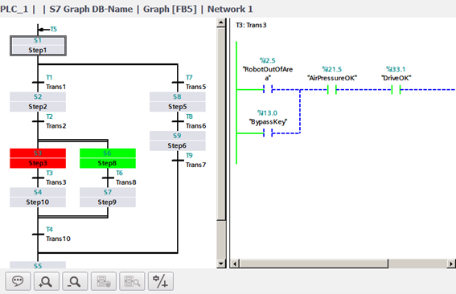This screenshot has width=456, height=294.
Task: Click the vertical scrollbar up arrow
Action: point(221,22)
